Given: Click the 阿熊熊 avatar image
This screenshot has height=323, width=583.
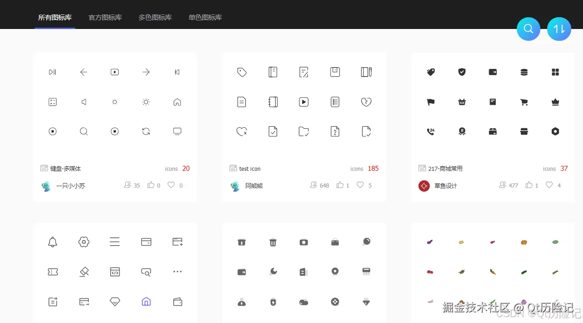Looking at the screenshot, I should [235, 186].
